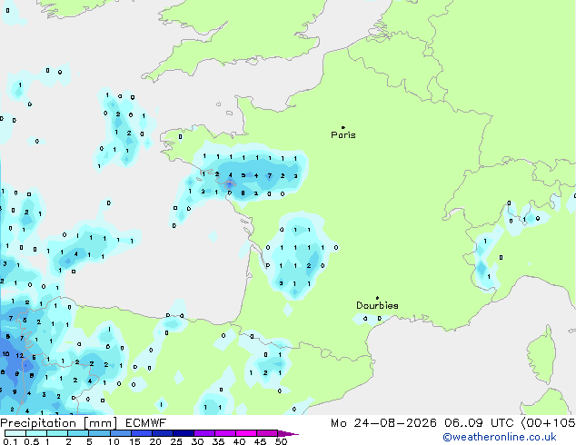
Task: Select the 40 to 45 magenta legend swatch
Action: pos(246,433)
